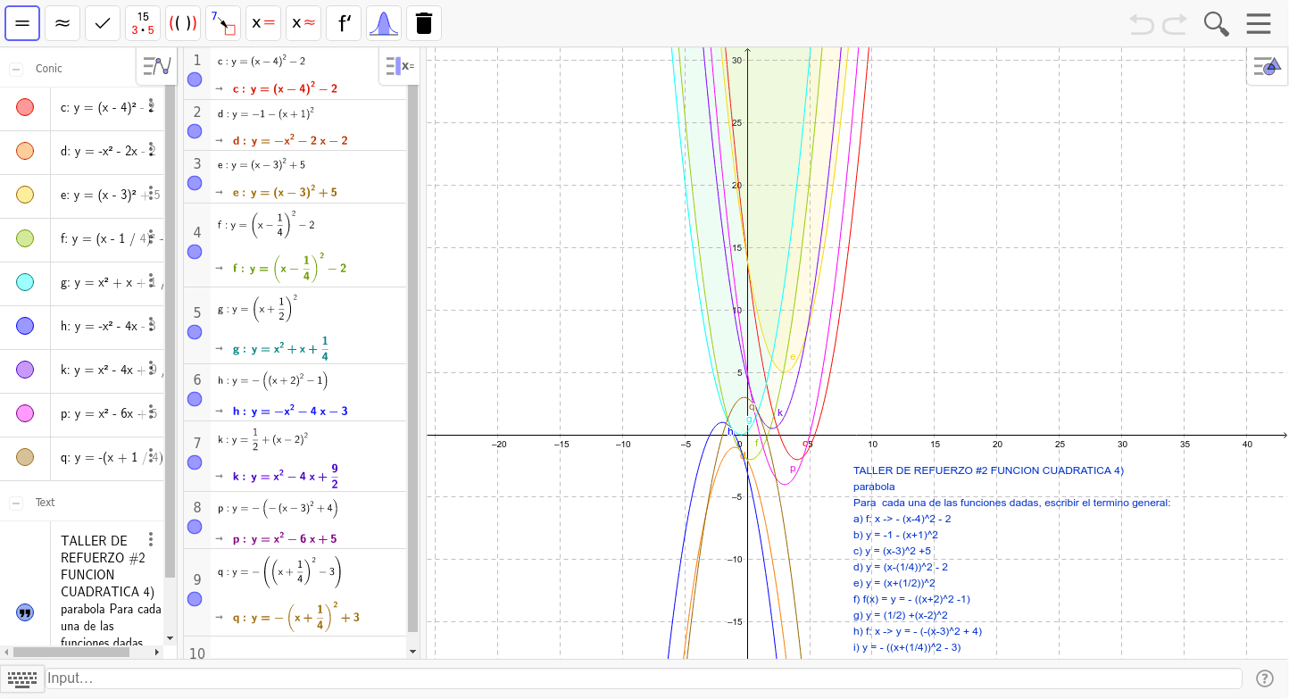This screenshot has height=699, width=1289.
Task: Click the Redo arrow
Action: [1175, 23]
